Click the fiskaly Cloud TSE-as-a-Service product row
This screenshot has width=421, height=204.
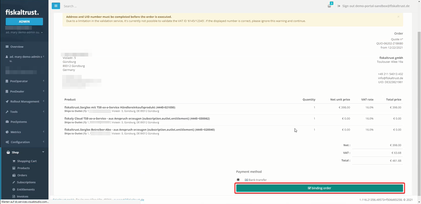tap(233, 120)
